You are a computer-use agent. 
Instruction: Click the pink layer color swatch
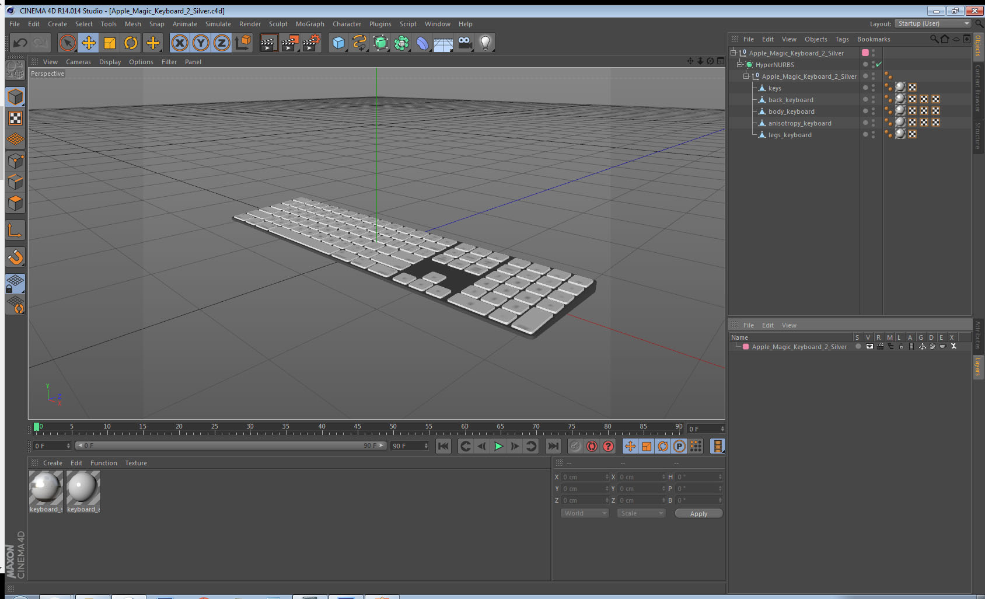pyautogui.click(x=865, y=53)
